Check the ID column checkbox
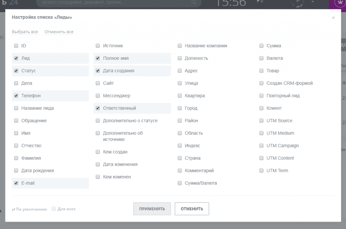Viewport: 346px width, 229px height. (16, 46)
